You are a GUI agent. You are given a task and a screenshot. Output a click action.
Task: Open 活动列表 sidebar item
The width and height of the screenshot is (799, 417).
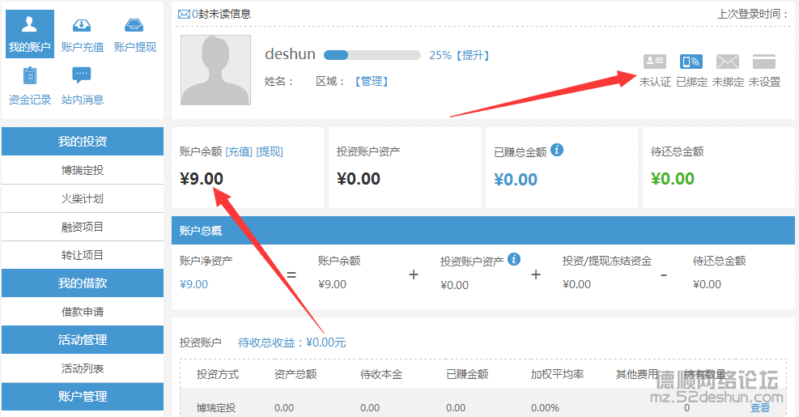click(83, 368)
